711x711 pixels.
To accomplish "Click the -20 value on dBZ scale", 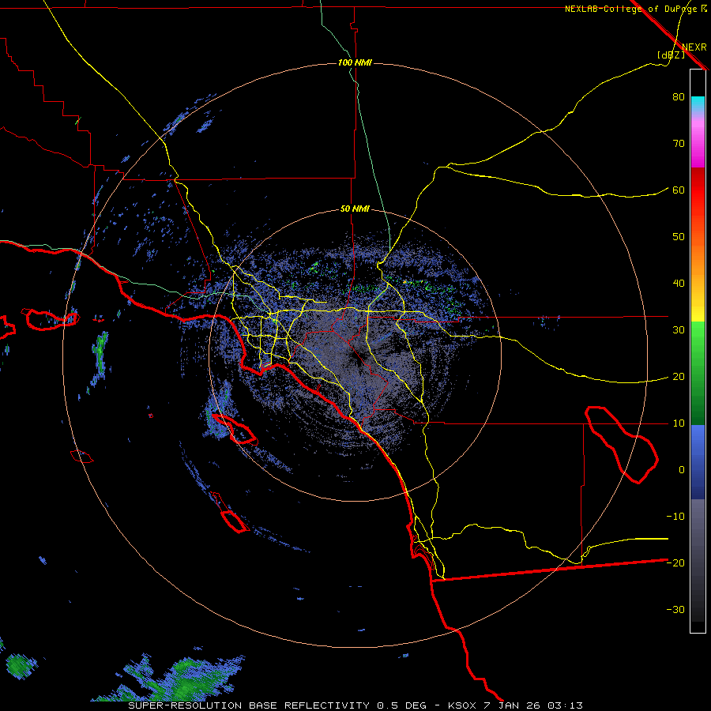I will pyautogui.click(x=675, y=563).
